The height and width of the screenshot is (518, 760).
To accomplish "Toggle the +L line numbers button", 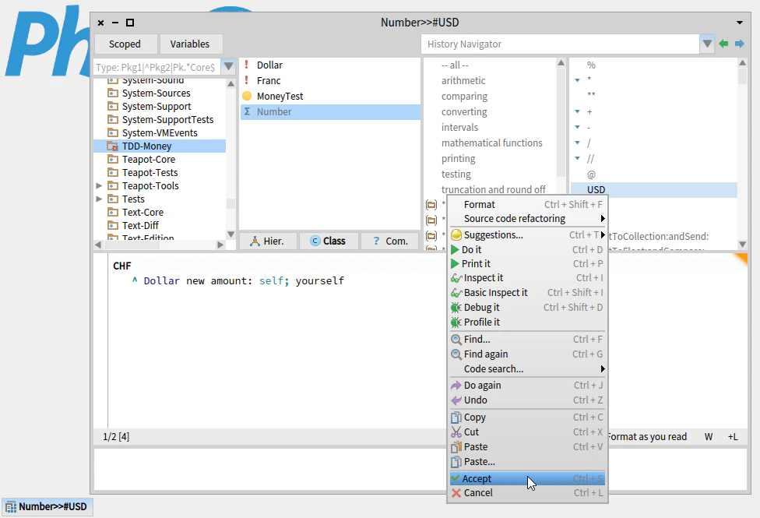I will [733, 437].
